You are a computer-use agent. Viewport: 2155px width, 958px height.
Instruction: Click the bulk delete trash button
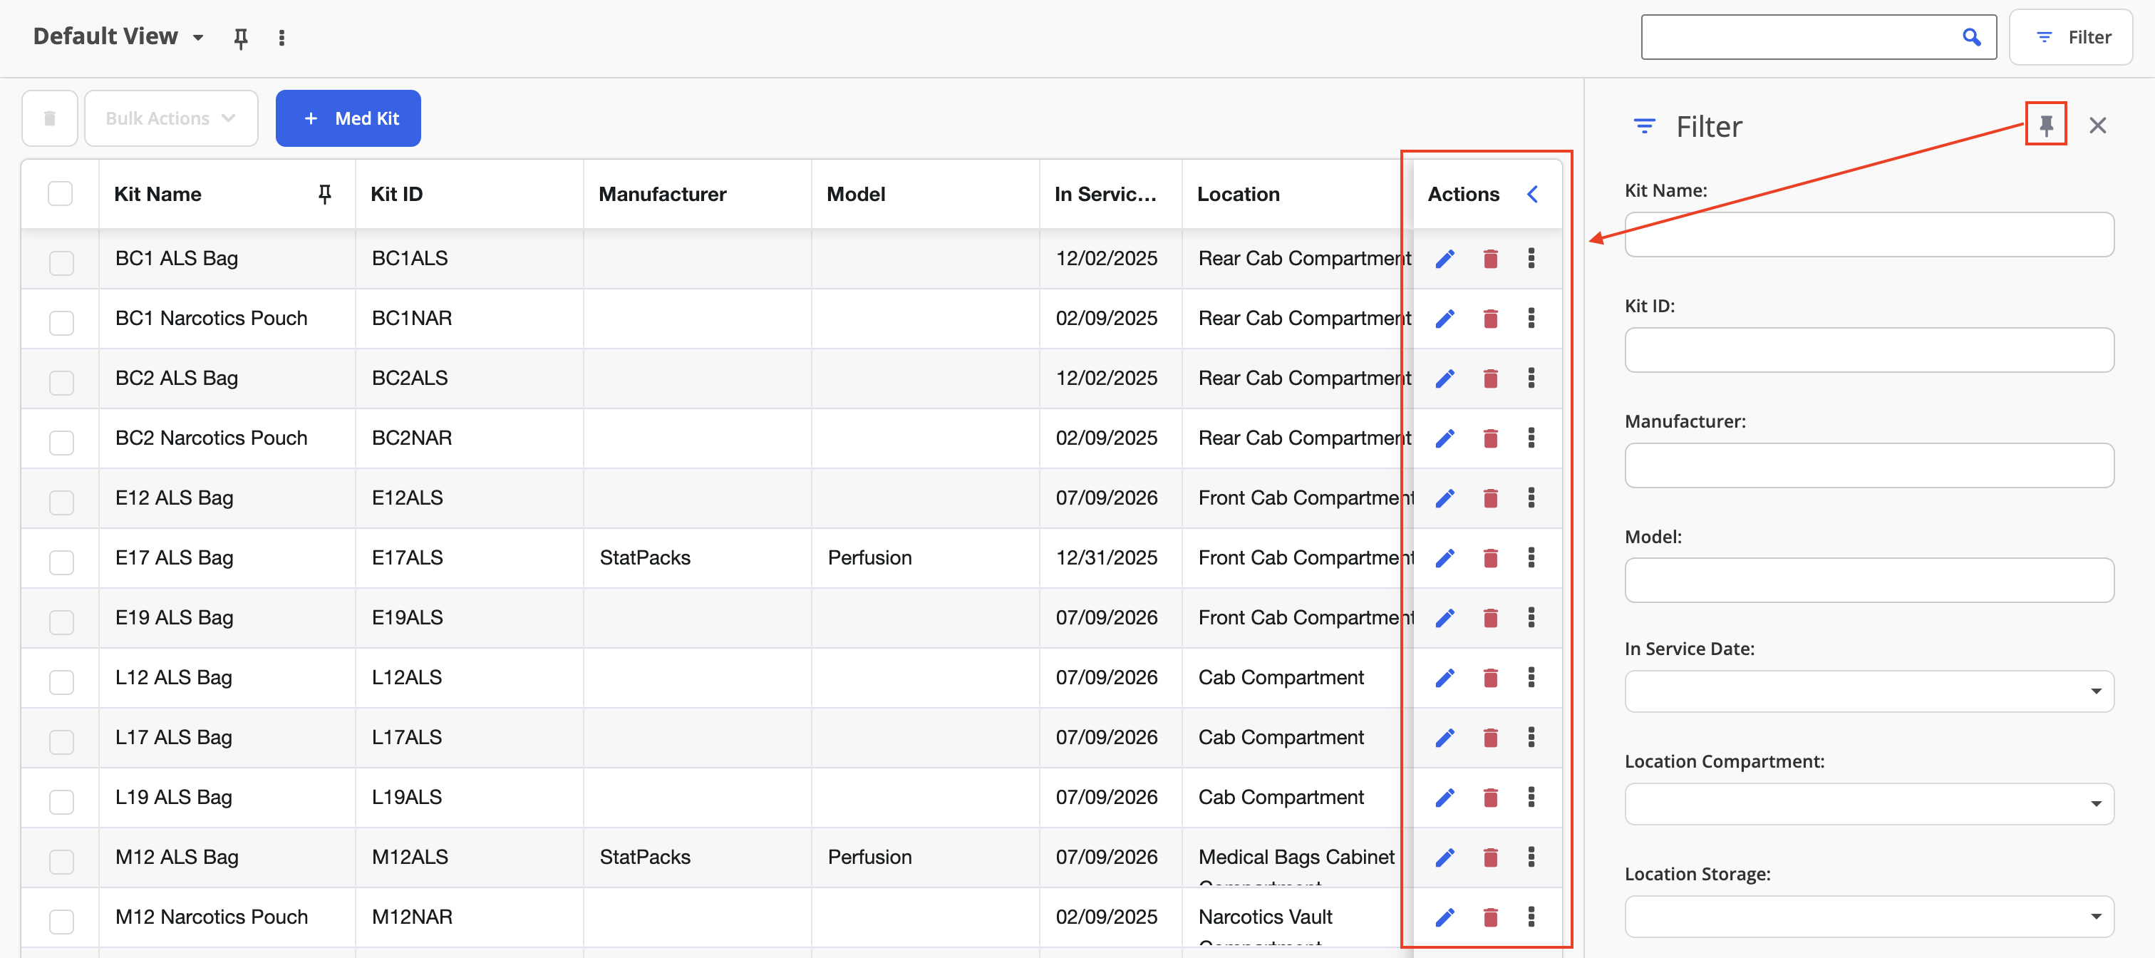(50, 119)
